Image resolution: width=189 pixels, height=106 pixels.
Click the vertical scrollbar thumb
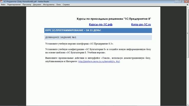[x=188, y=33]
